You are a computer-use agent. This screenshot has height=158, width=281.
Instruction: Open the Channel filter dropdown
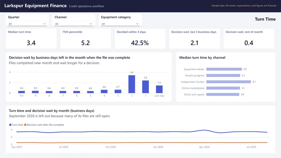click(74, 24)
